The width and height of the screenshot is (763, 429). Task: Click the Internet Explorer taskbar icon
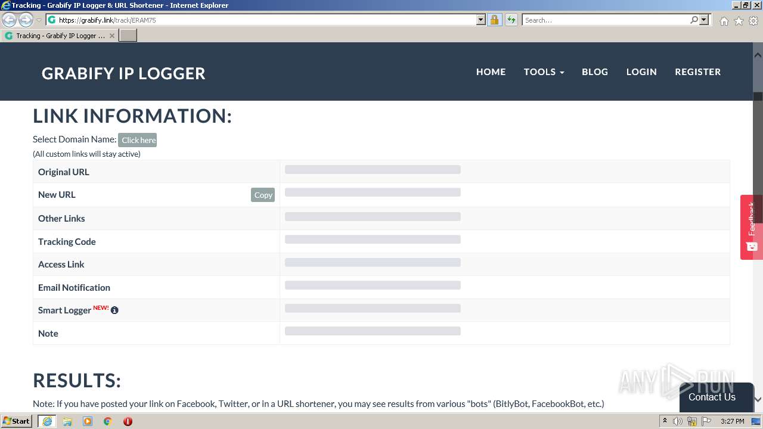point(47,421)
